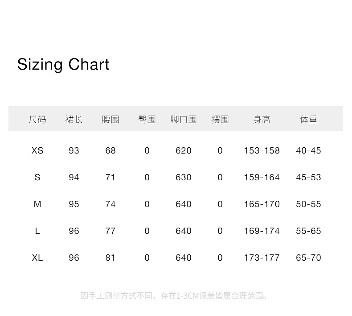Select the skirt length value 93
This screenshot has width=352, height=316.
74,150
